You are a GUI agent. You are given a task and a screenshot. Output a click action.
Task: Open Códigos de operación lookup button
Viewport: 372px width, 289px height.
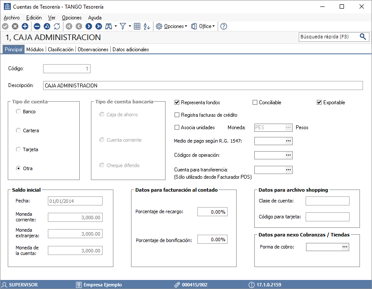pos(288,155)
